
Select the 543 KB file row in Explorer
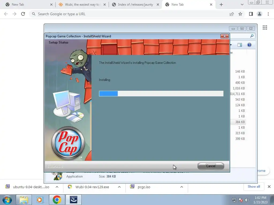coord(238,100)
